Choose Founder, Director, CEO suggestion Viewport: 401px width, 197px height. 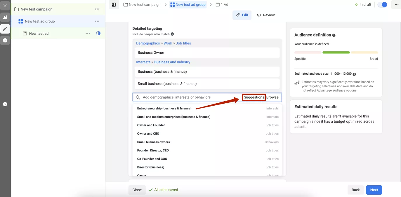[207, 150]
